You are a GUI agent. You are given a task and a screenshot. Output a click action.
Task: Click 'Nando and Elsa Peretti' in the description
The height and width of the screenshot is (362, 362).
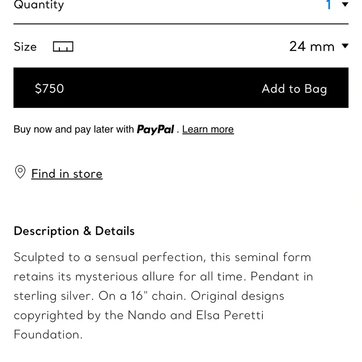point(195,315)
